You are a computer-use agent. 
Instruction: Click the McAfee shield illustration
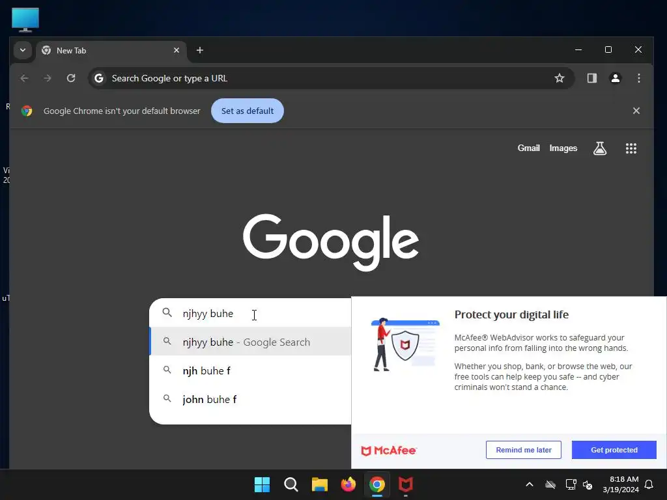(x=405, y=345)
